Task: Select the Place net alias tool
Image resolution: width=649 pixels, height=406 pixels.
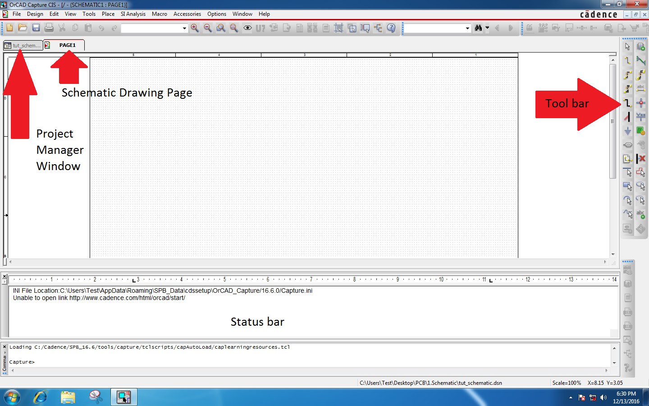Action: (641, 89)
